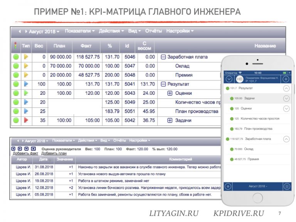Sort by the План column header
The height and width of the screenshot is (222, 296).
click(x=59, y=46)
